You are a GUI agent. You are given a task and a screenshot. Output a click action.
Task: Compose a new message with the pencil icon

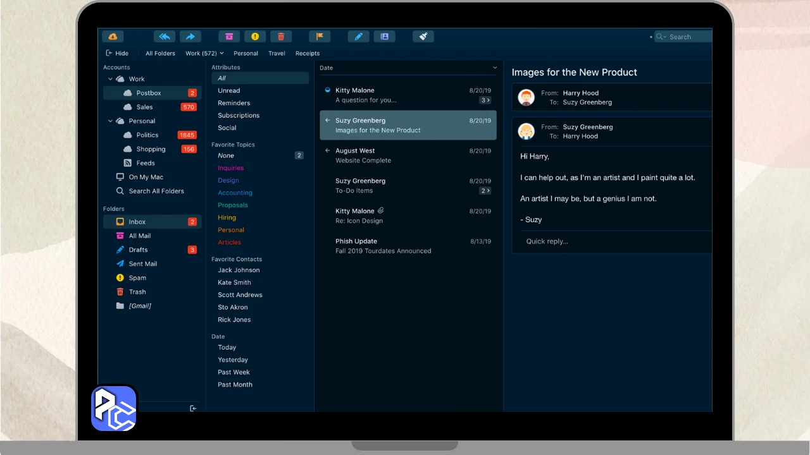pyautogui.click(x=358, y=37)
